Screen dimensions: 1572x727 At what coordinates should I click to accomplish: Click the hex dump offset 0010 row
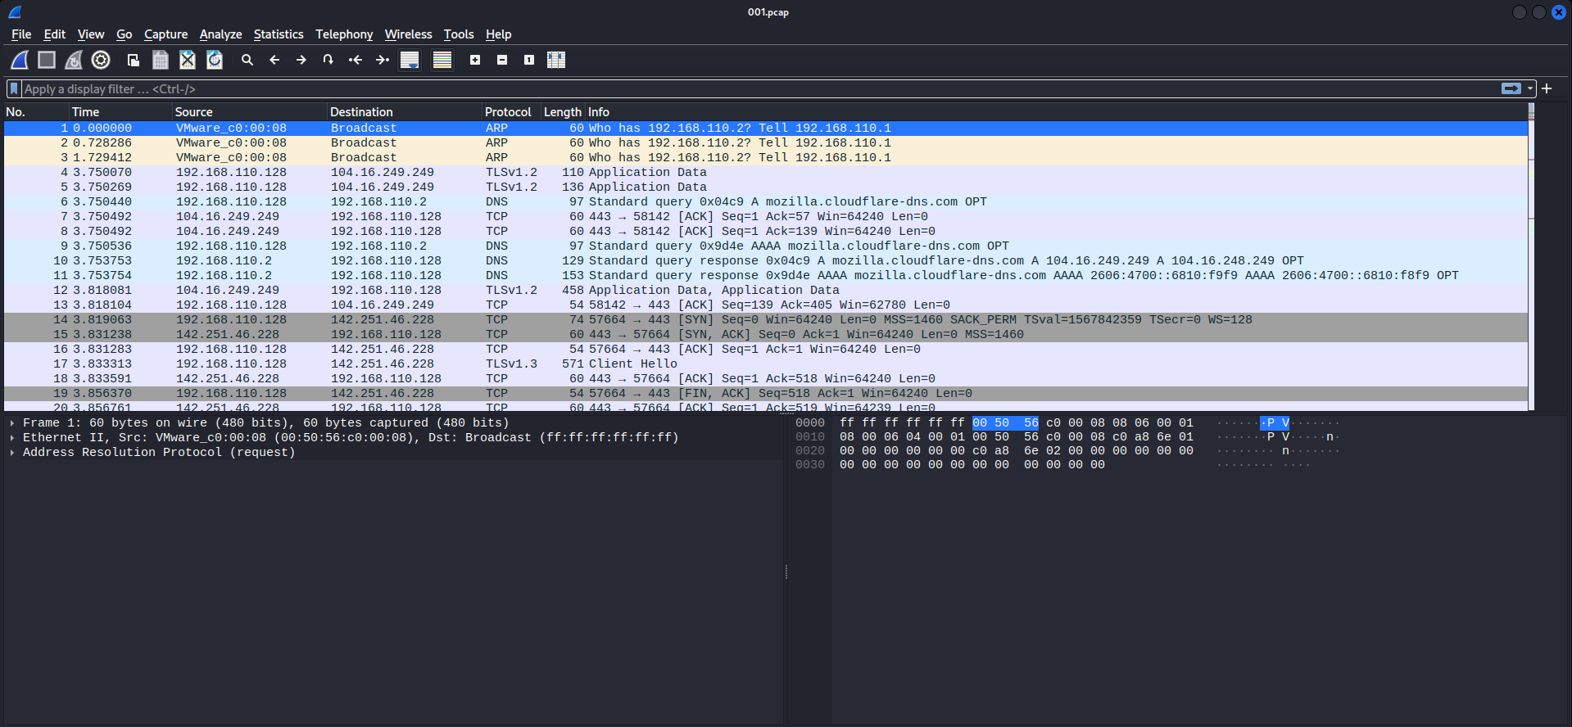[x=1067, y=437]
